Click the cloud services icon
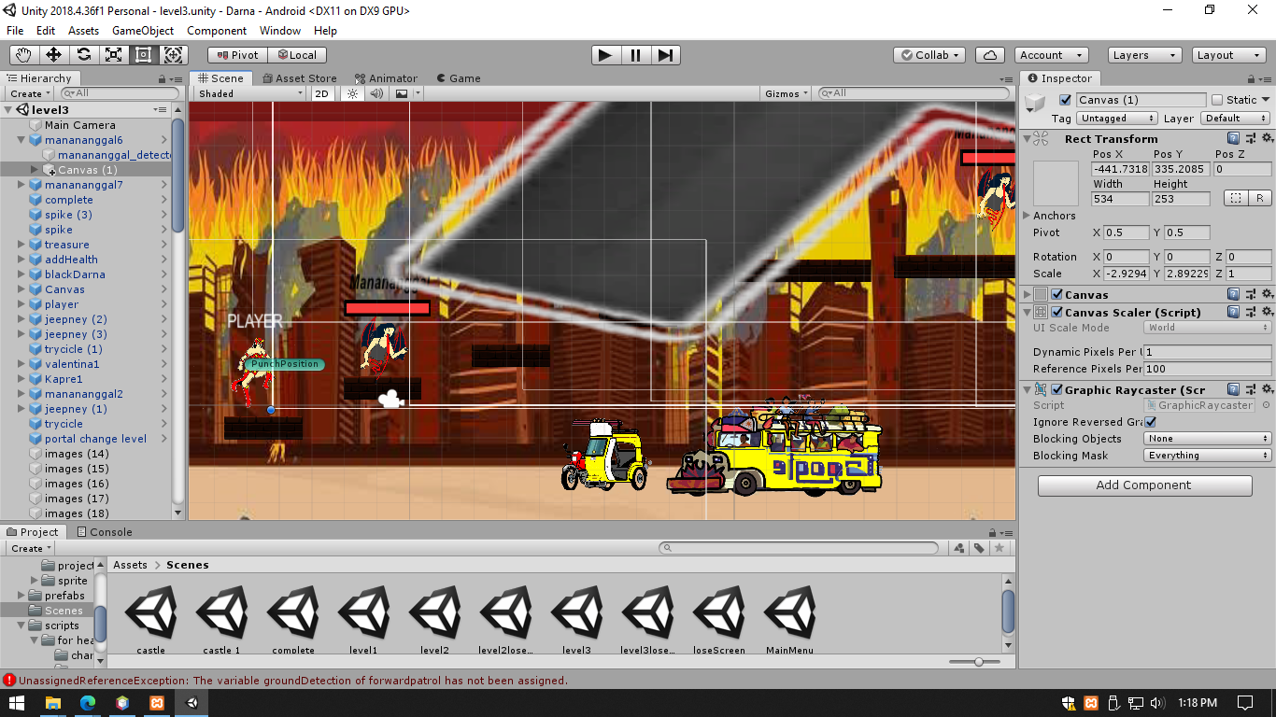Screen dimensions: 1276x717 point(989,55)
